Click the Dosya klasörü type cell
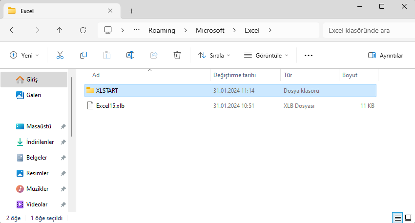415x223 pixels. pyautogui.click(x=301, y=90)
